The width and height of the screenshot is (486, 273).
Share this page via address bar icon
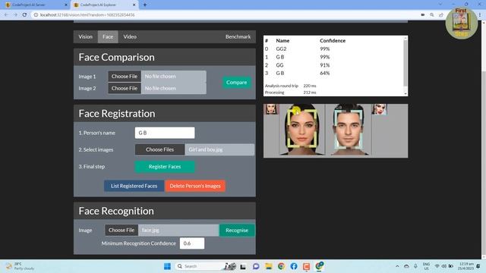coord(440,14)
